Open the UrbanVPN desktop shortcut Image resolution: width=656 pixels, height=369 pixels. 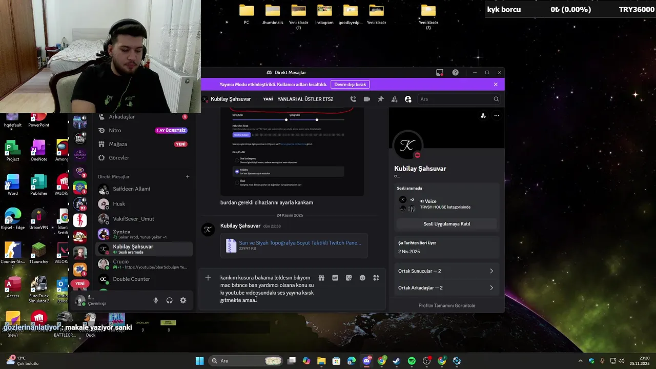point(39,219)
